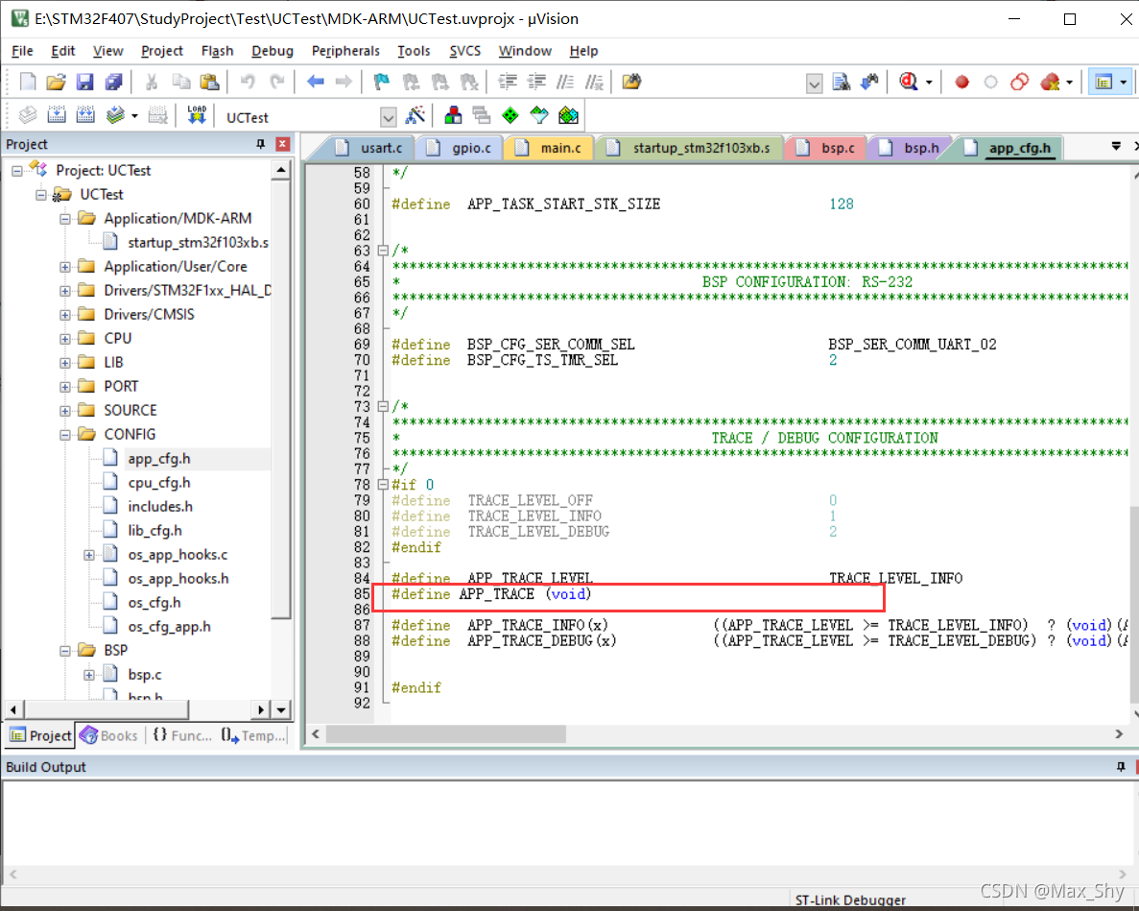Select includes.h in the project tree
This screenshot has height=911, width=1139.
tap(160, 506)
